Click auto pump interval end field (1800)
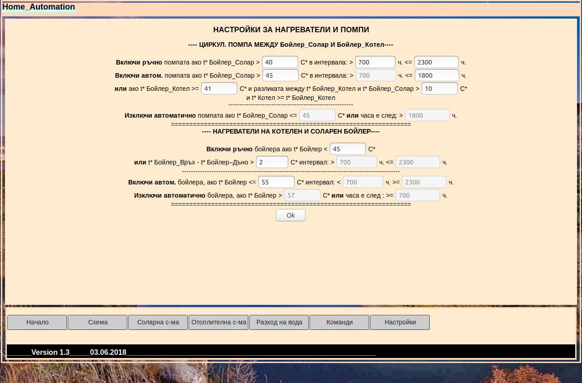Viewport: 582px width, 383px height. 436,75
